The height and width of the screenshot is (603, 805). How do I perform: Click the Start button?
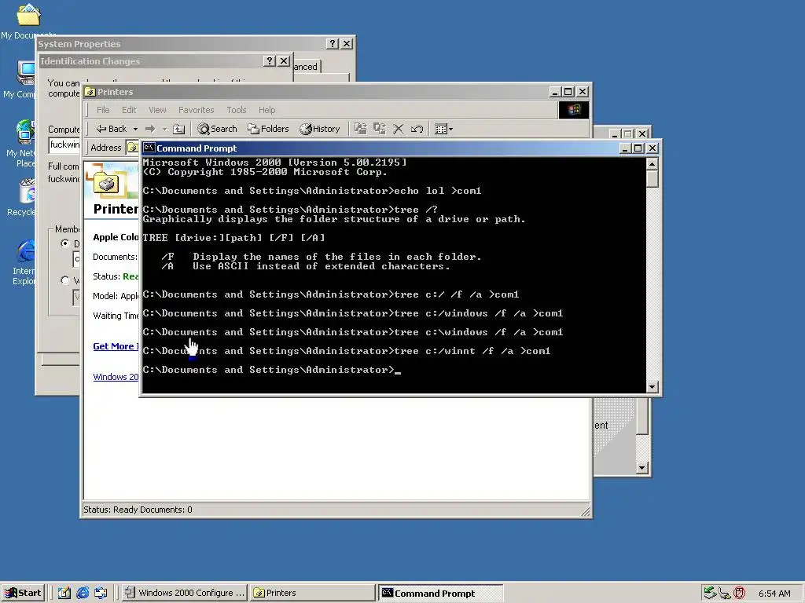tap(23, 594)
